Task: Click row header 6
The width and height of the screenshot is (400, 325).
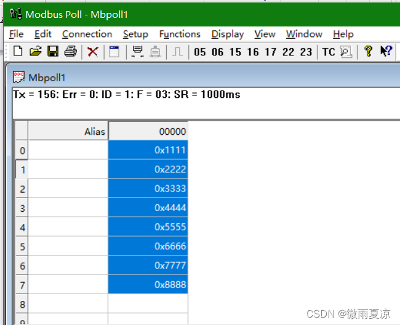Action: (x=22, y=265)
